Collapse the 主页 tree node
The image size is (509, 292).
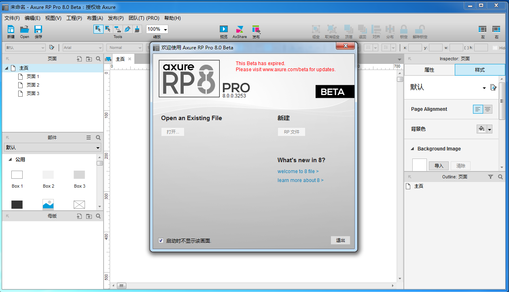(x=6, y=68)
